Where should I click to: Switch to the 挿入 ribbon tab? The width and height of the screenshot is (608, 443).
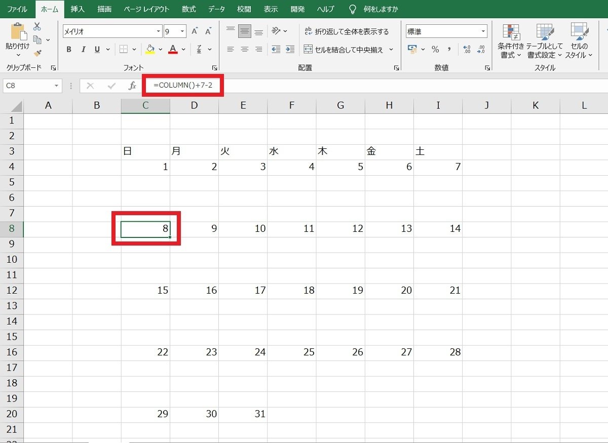pyautogui.click(x=77, y=9)
